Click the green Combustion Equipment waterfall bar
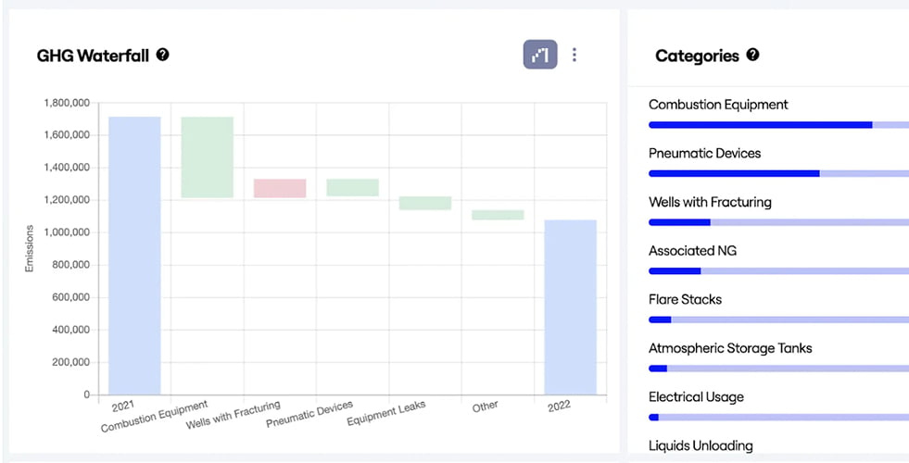The width and height of the screenshot is (909, 463). coord(208,157)
